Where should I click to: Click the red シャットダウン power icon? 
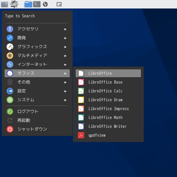click(x=10, y=129)
